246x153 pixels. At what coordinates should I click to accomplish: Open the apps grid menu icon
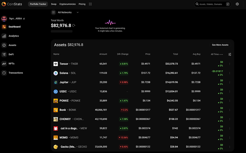pos(90,4)
